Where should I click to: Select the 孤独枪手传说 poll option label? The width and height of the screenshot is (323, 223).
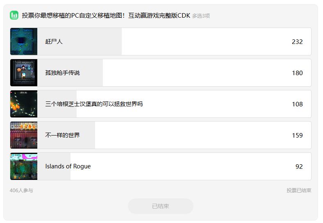click(x=62, y=73)
